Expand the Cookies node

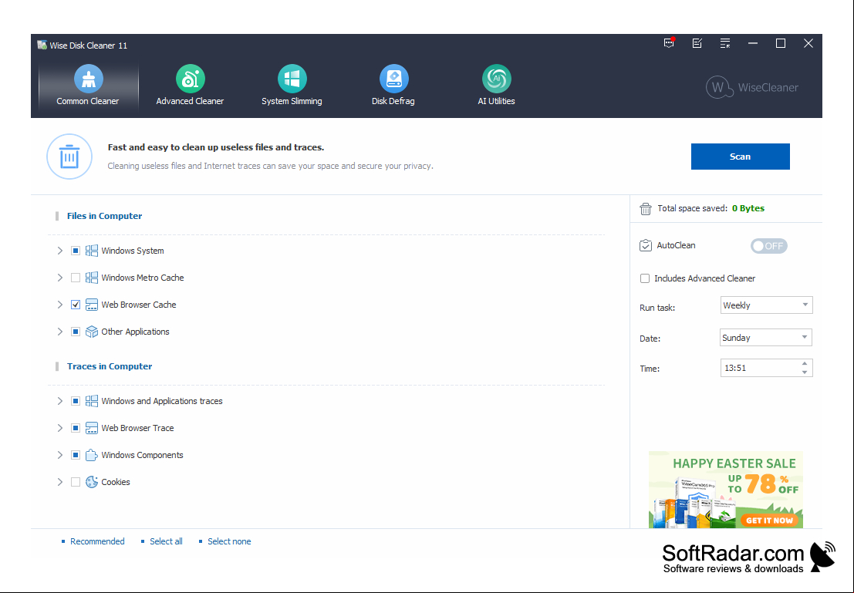pos(60,482)
